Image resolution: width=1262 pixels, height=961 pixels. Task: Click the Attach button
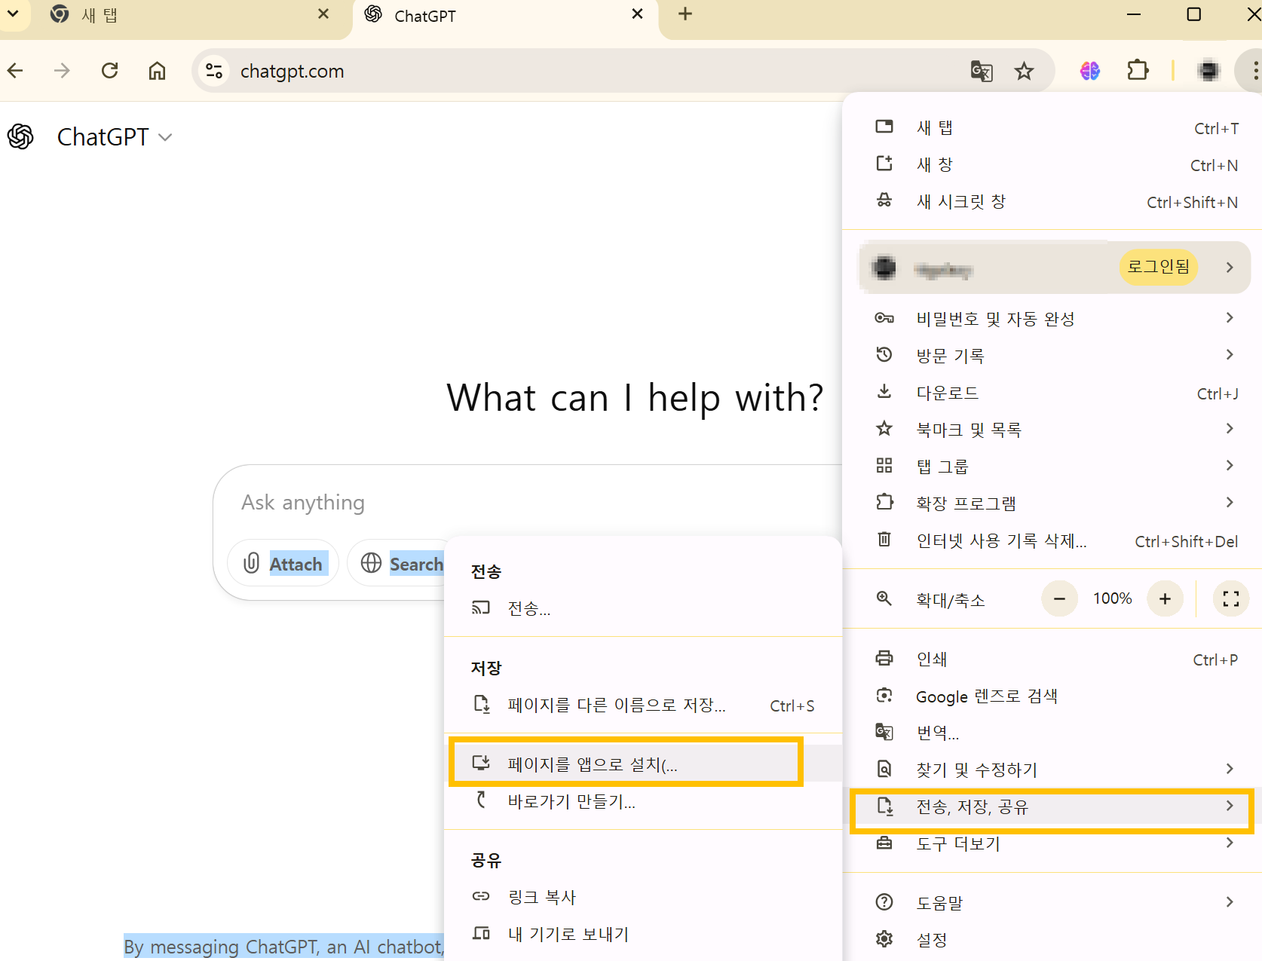283,563
